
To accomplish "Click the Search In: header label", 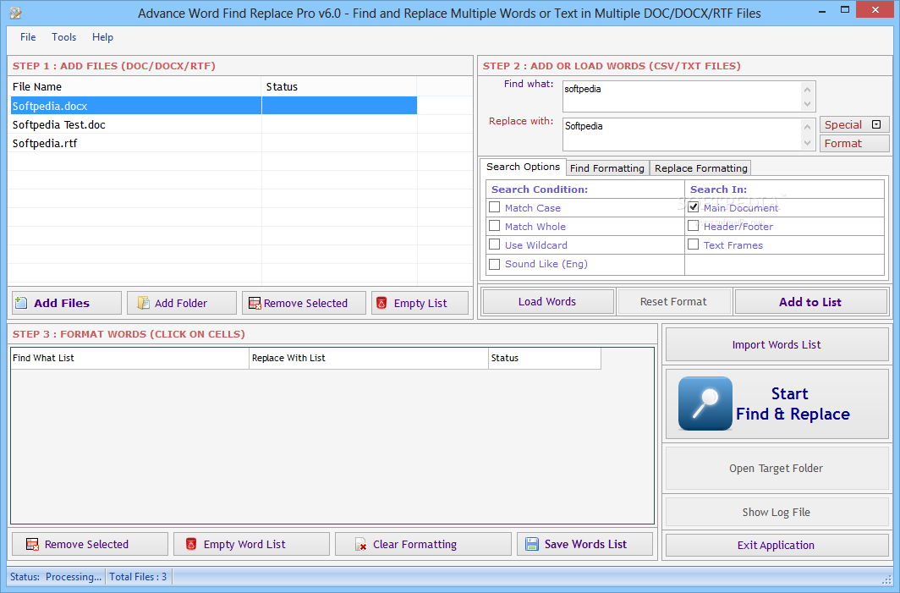I will pos(719,189).
